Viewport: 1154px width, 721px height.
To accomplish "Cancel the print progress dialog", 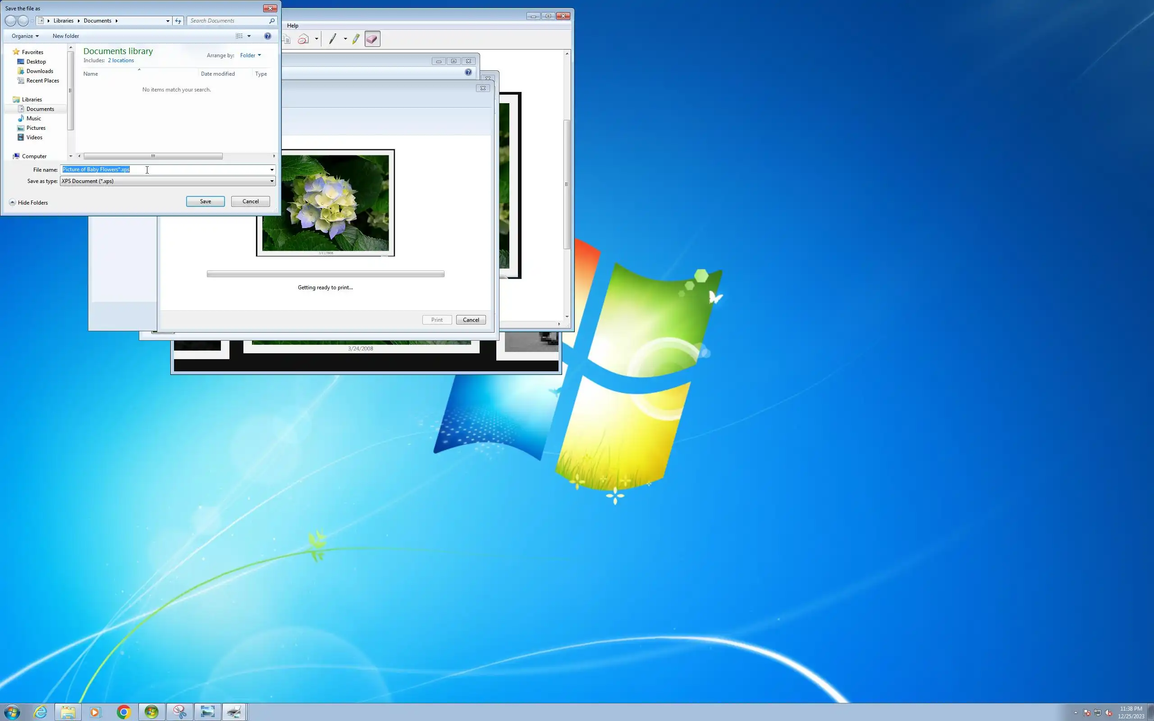I will point(470,320).
